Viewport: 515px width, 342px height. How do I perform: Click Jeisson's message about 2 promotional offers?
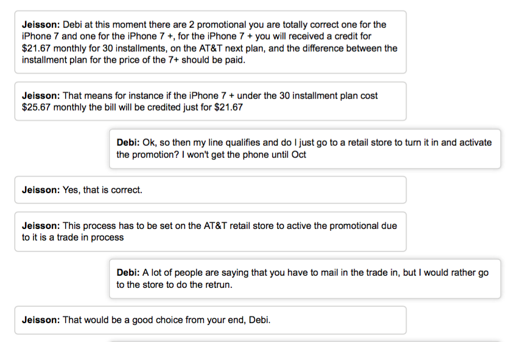click(x=211, y=42)
